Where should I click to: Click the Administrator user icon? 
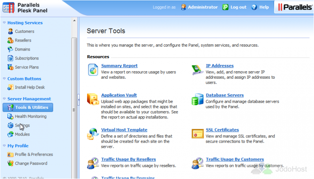click(x=183, y=7)
